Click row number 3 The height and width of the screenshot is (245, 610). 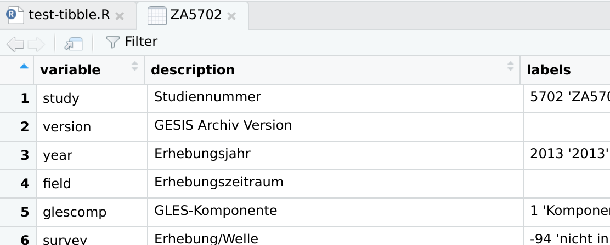[x=24, y=155]
